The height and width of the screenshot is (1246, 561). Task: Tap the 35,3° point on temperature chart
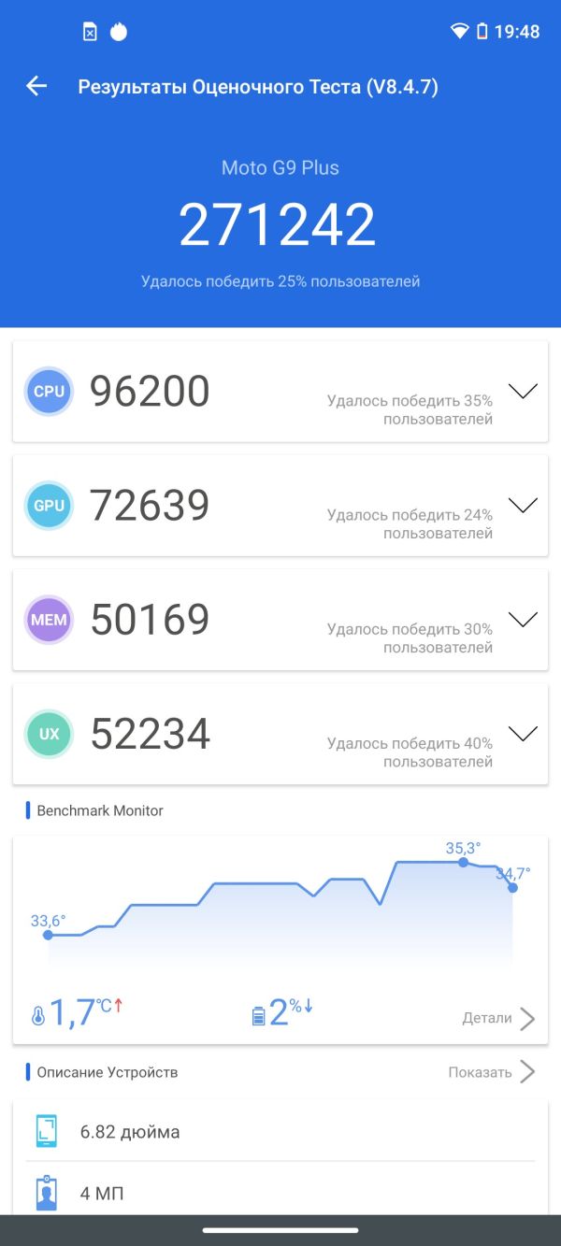click(463, 862)
